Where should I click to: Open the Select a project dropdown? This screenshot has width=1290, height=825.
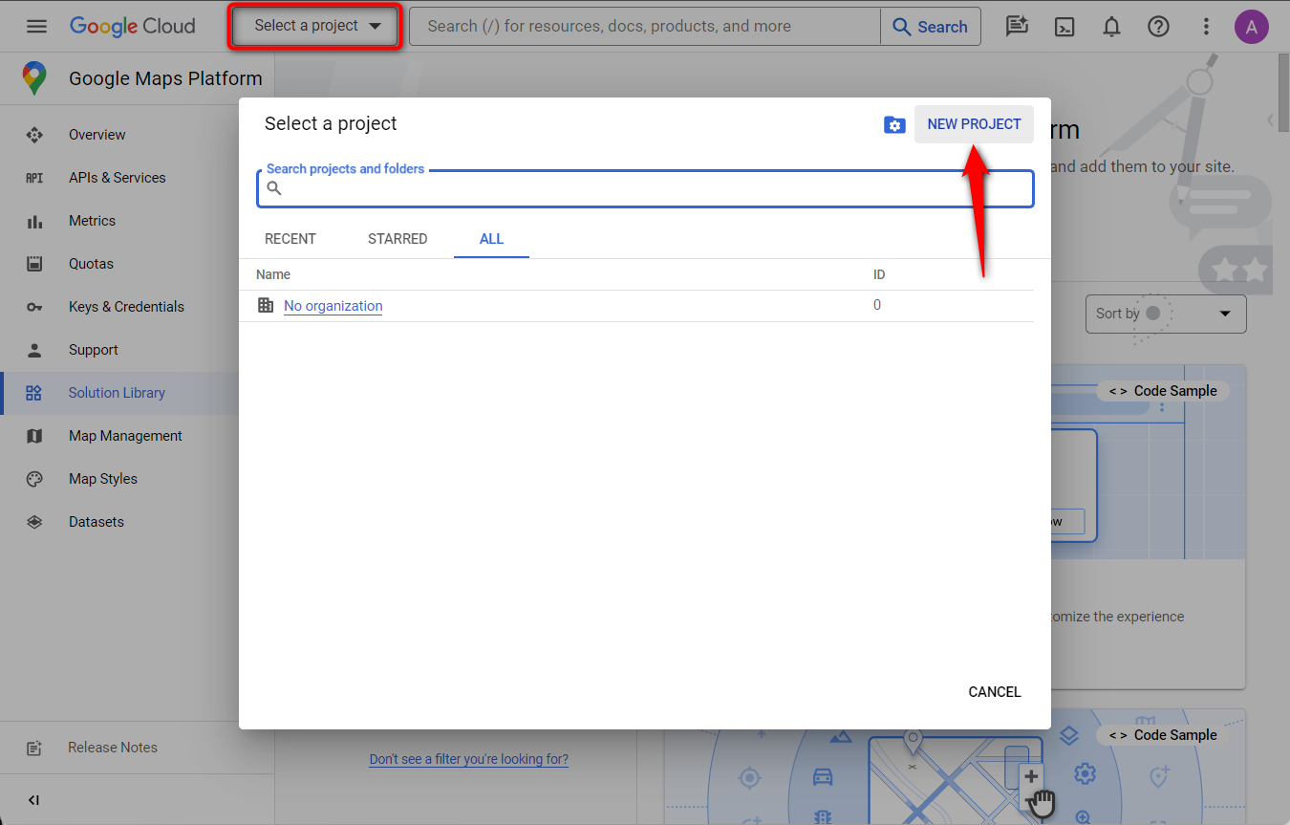click(x=313, y=26)
